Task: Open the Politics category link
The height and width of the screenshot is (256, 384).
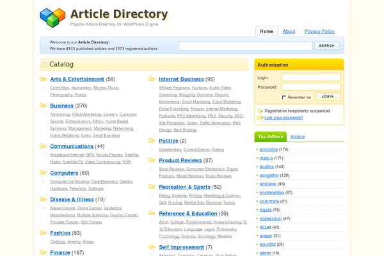Action: coord(168,141)
